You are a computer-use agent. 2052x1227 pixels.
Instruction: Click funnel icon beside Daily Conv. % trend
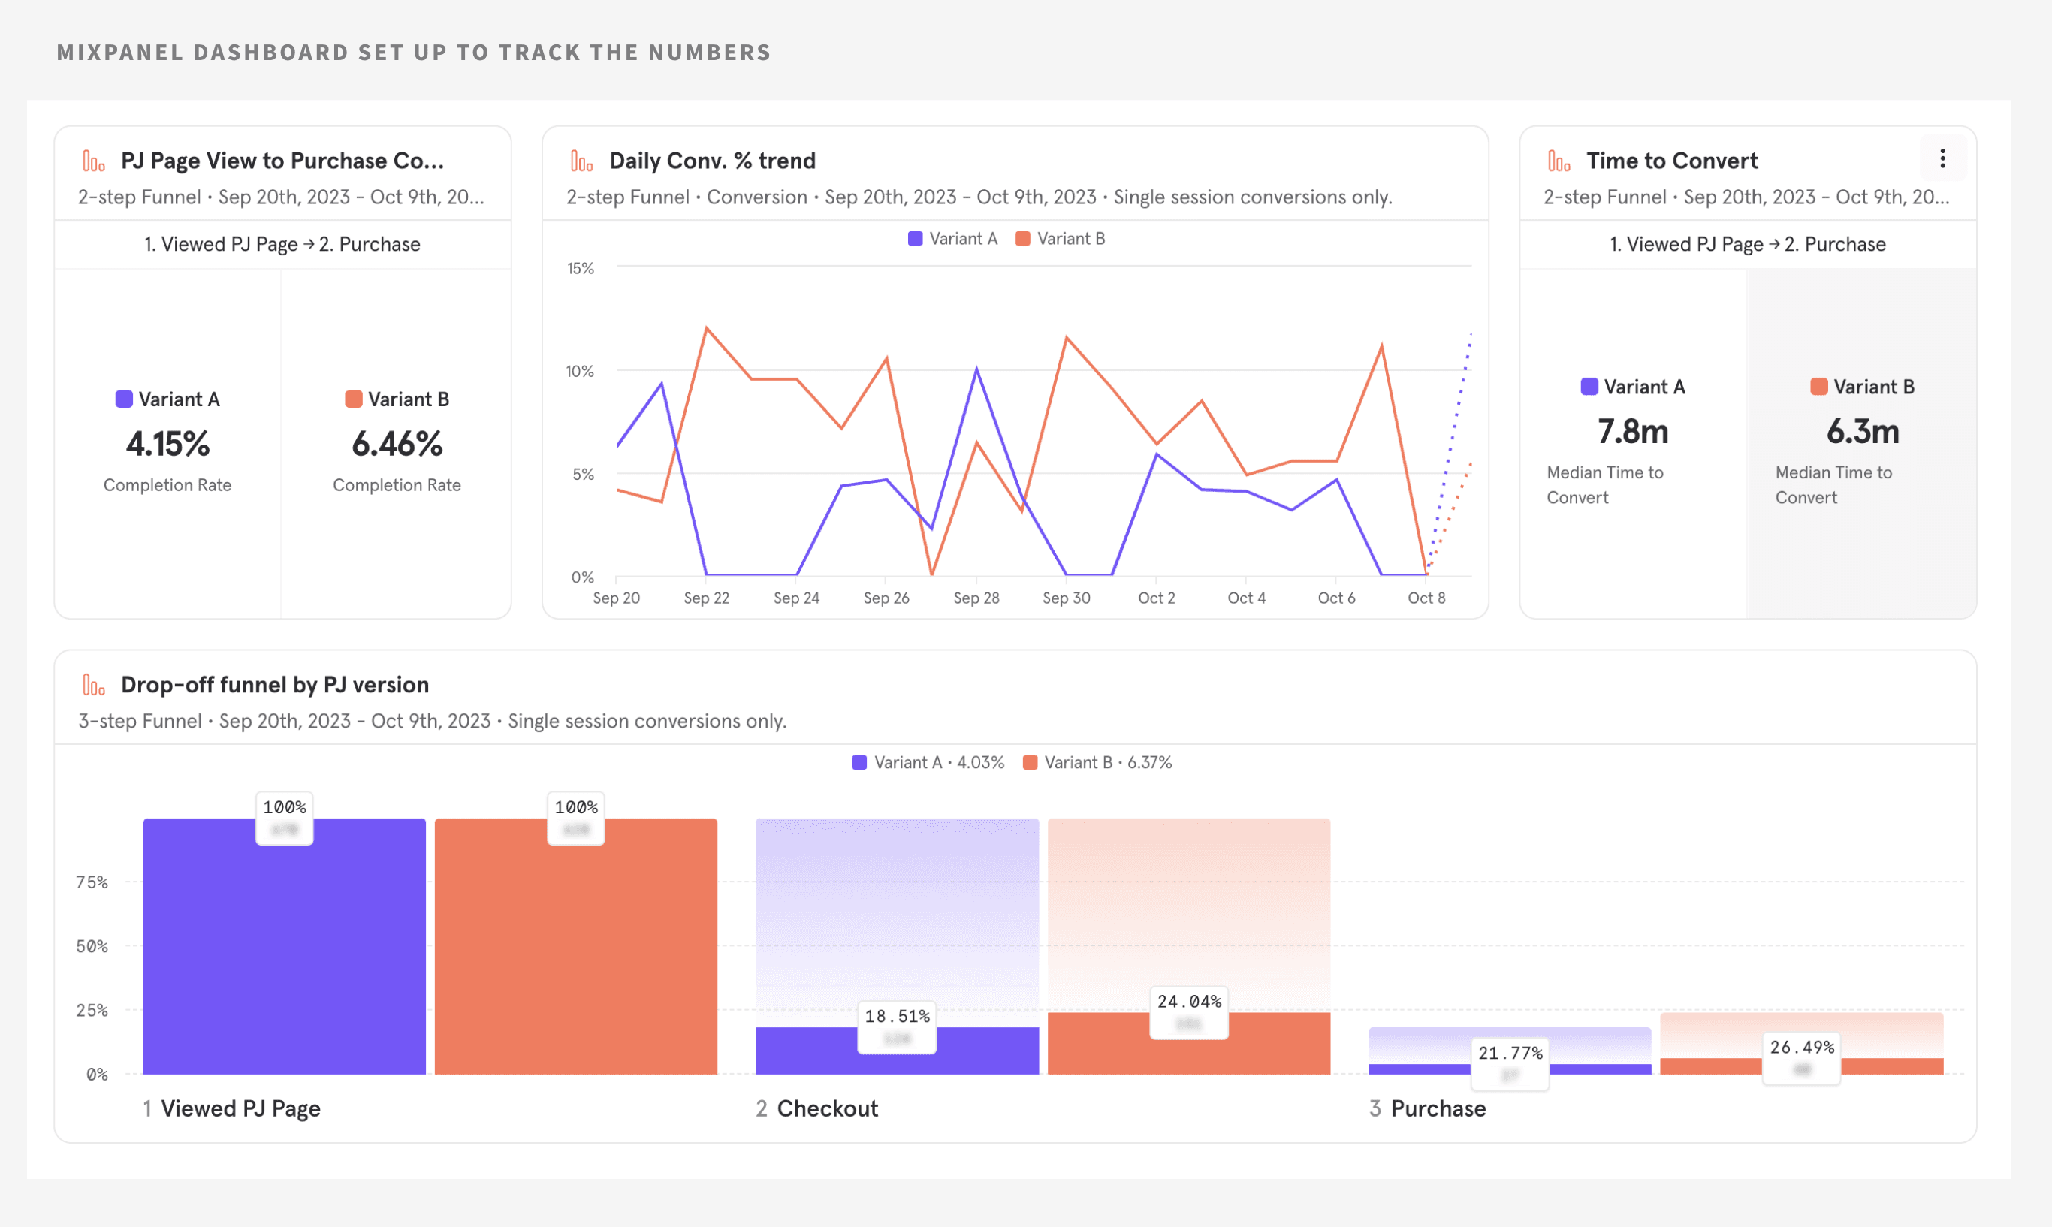pyautogui.click(x=581, y=161)
